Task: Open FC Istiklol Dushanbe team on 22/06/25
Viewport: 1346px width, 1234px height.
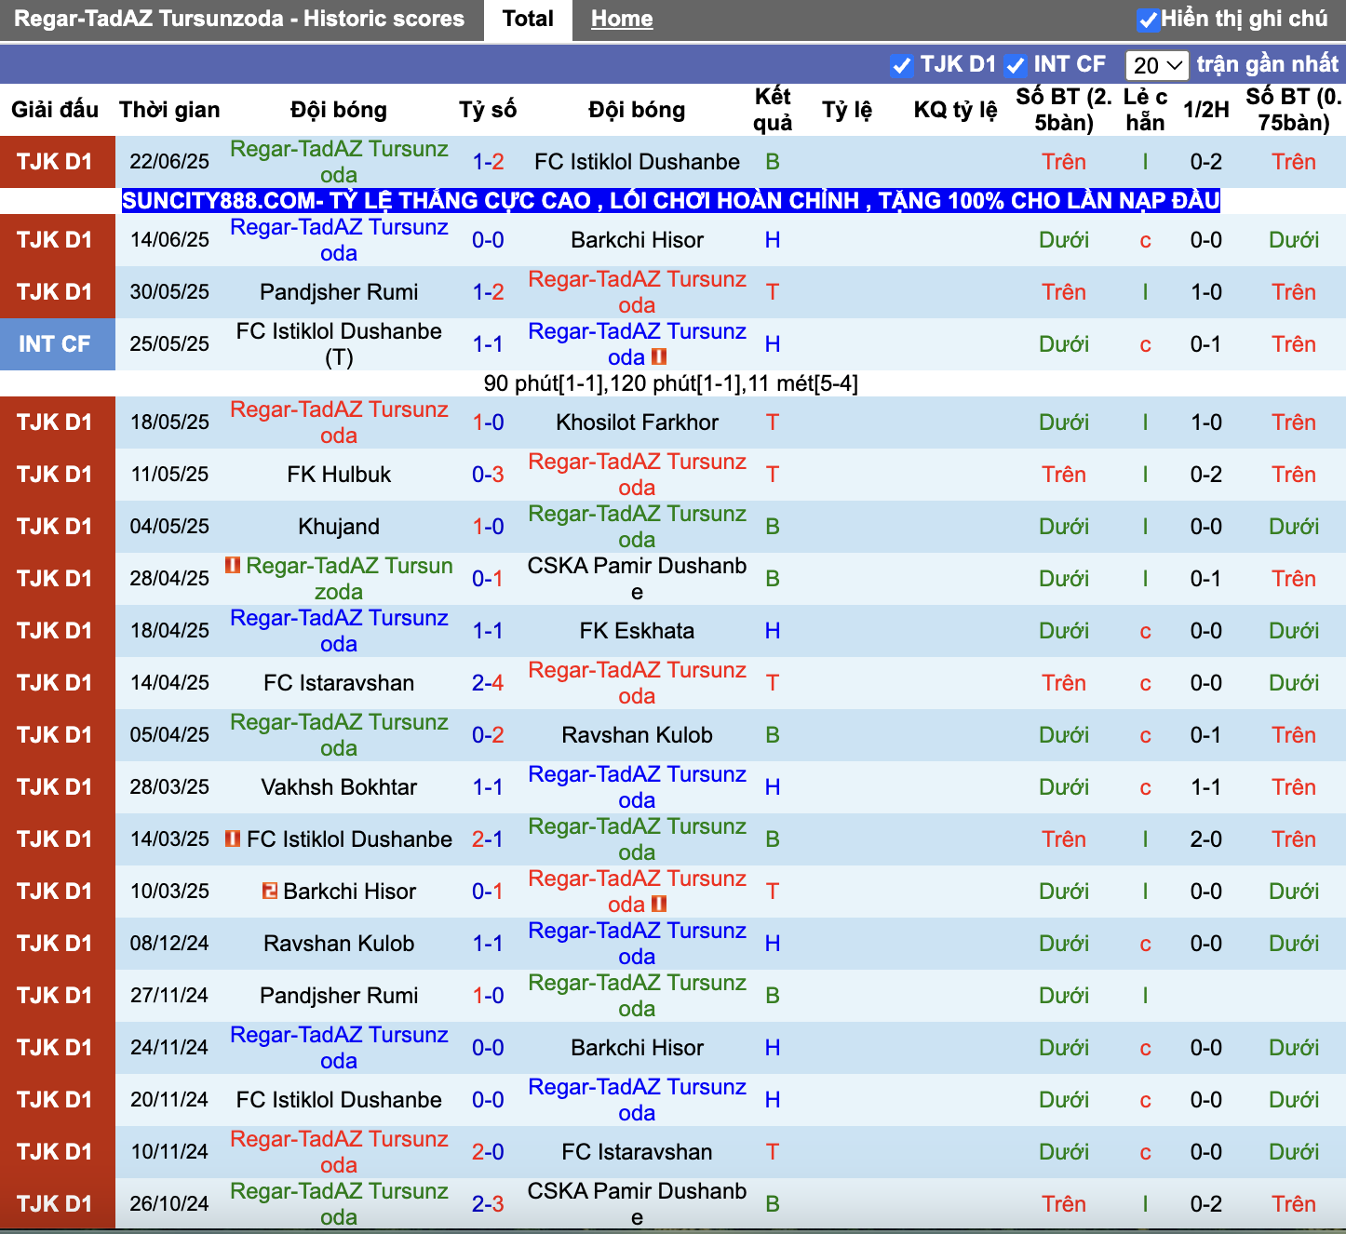Action: point(637,162)
